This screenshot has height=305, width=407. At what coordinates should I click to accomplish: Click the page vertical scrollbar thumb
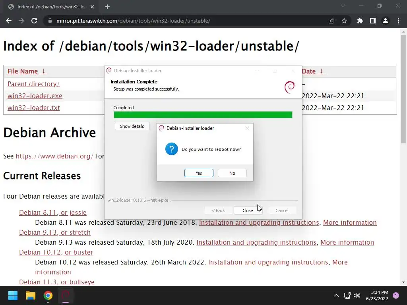click(x=403, y=88)
